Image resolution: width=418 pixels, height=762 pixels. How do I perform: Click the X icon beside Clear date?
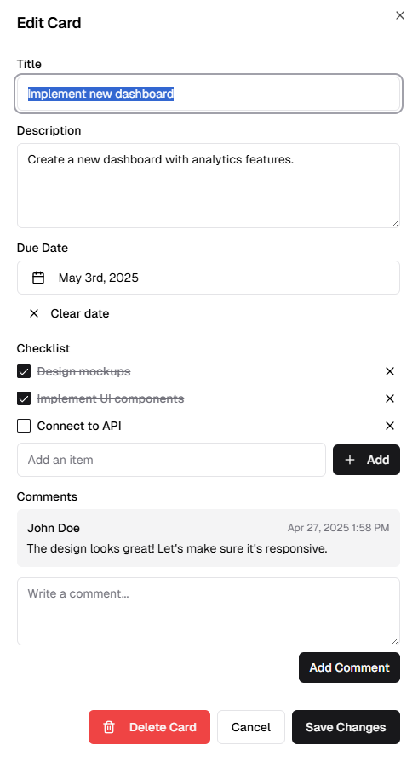pos(33,313)
